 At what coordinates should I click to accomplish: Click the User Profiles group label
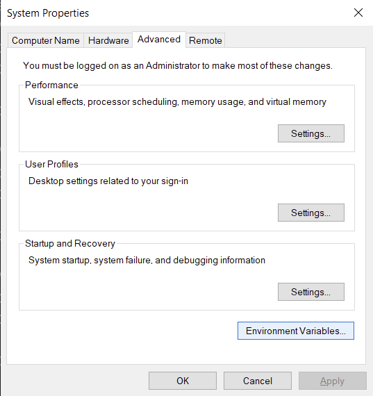pyautogui.click(x=51, y=164)
